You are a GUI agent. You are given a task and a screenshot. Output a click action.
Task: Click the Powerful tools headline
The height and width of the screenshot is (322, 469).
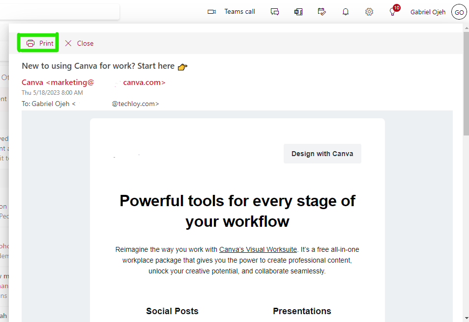(x=237, y=211)
